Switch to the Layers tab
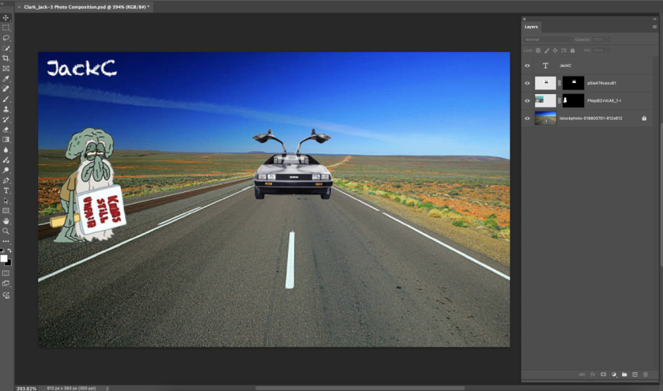This screenshot has width=663, height=391. click(531, 27)
